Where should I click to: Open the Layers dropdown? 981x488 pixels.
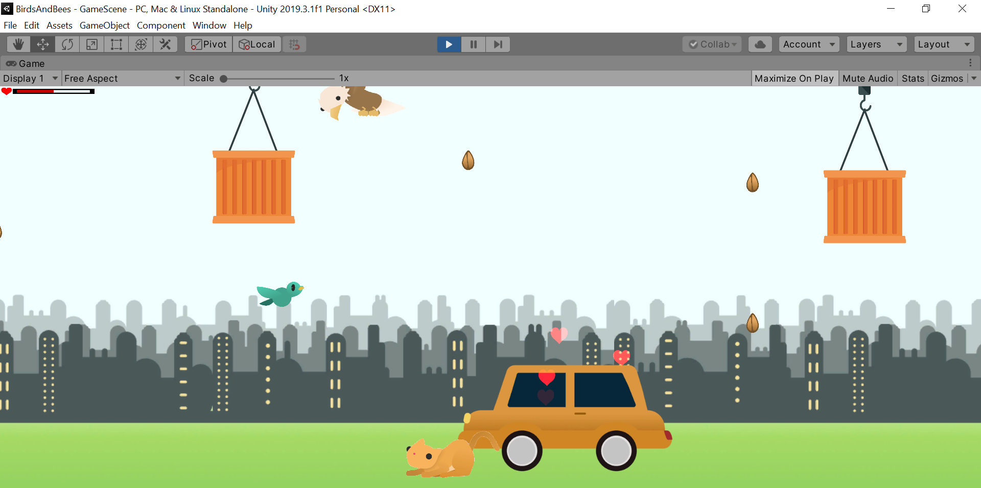click(876, 44)
